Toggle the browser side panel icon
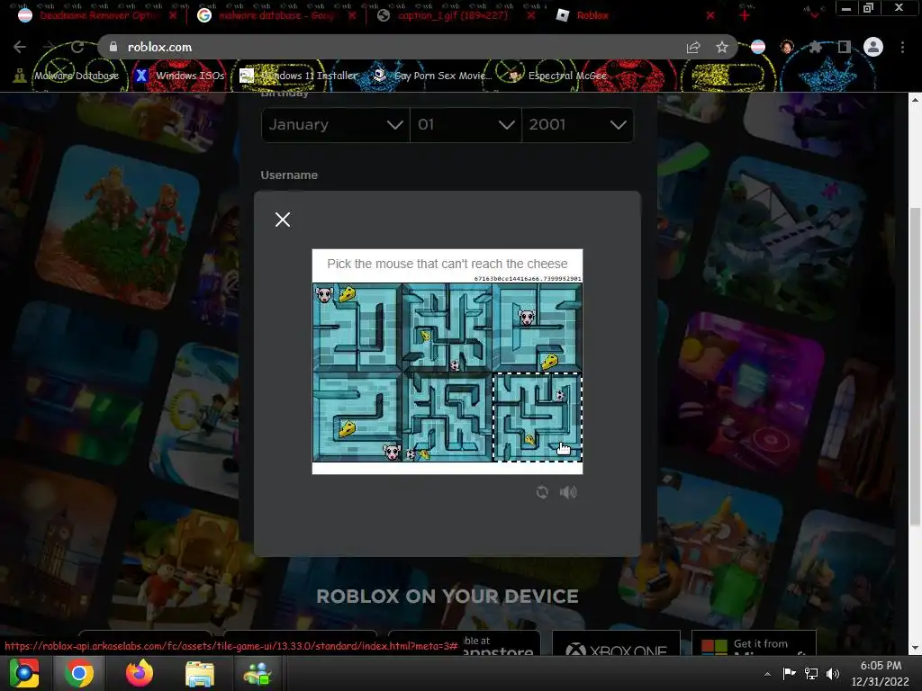 845,47
